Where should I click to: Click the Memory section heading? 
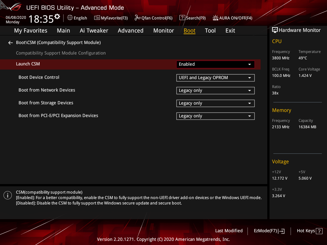pyautogui.click(x=282, y=110)
